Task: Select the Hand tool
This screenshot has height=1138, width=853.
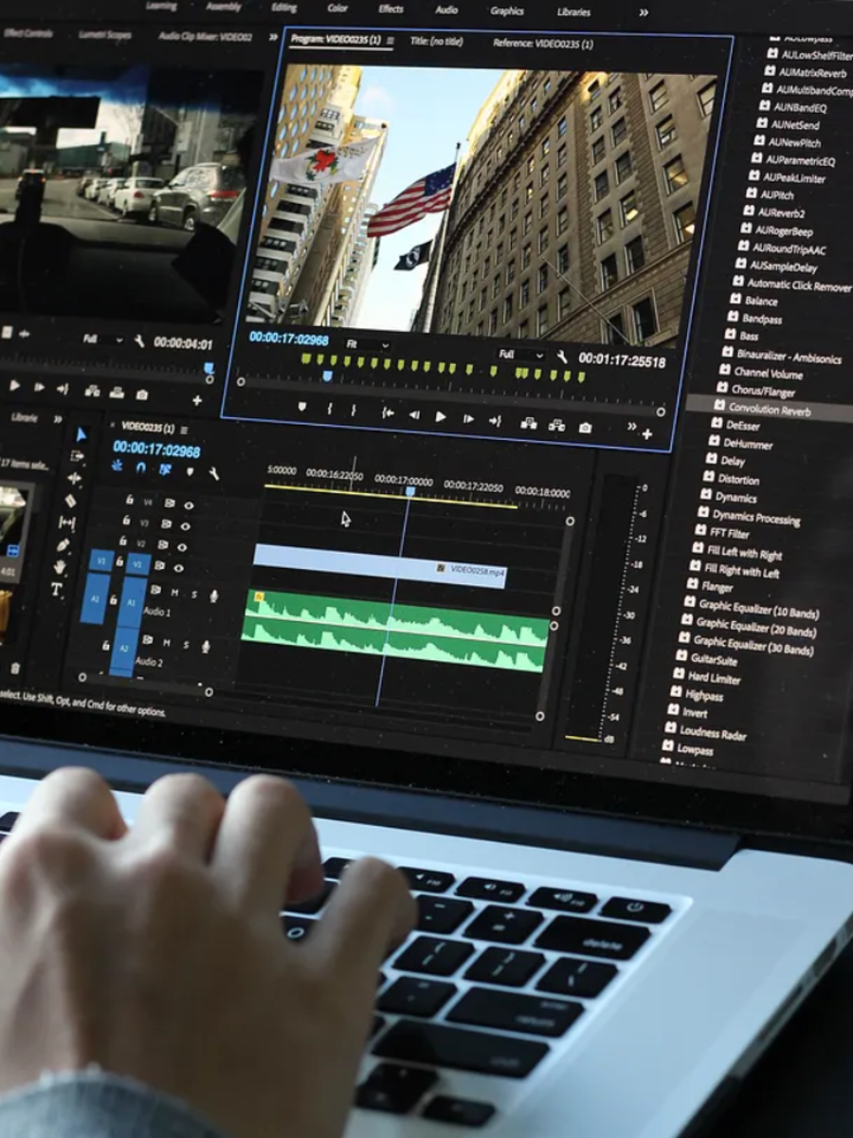Action: pyautogui.click(x=60, y=566)
